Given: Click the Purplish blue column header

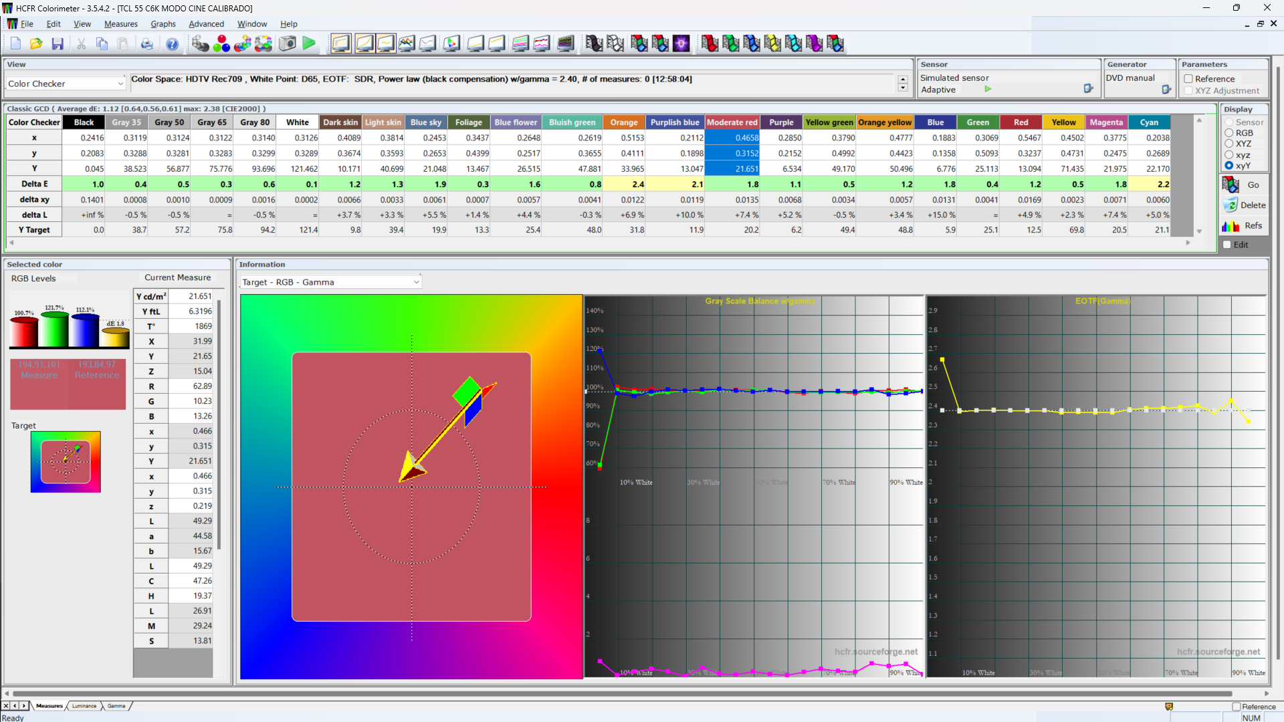Looking at the screenshot, I should pyautogui.click(x=675, y=122).
